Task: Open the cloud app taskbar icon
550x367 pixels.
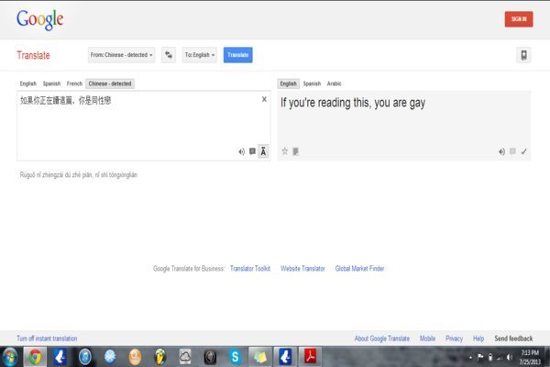Action: pos(185,357)
